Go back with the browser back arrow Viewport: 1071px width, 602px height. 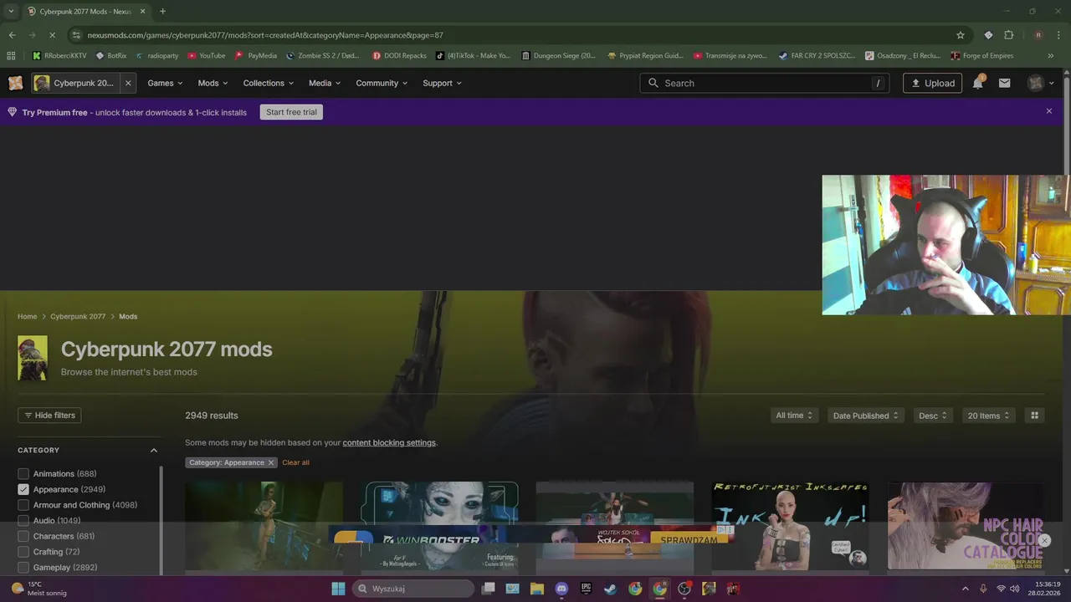[x=12, y=35]
